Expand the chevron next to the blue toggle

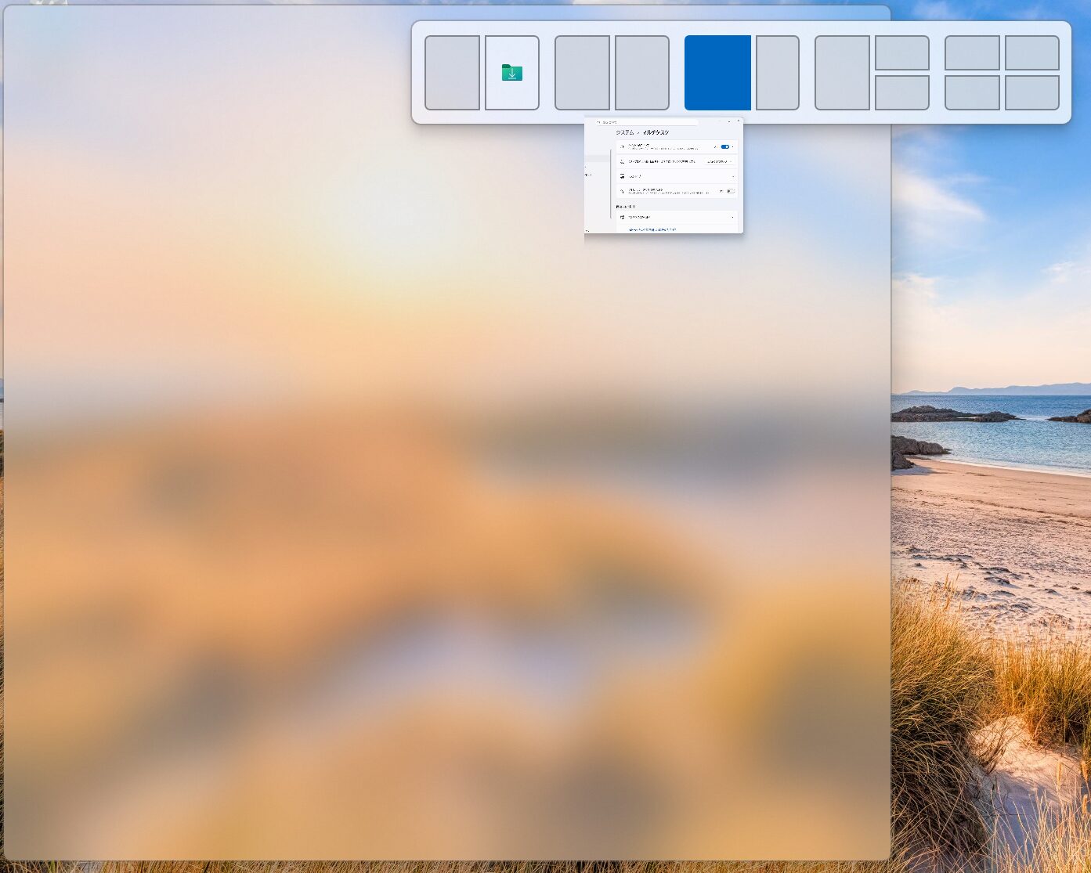pyautogui.click(x=734, y=146)
